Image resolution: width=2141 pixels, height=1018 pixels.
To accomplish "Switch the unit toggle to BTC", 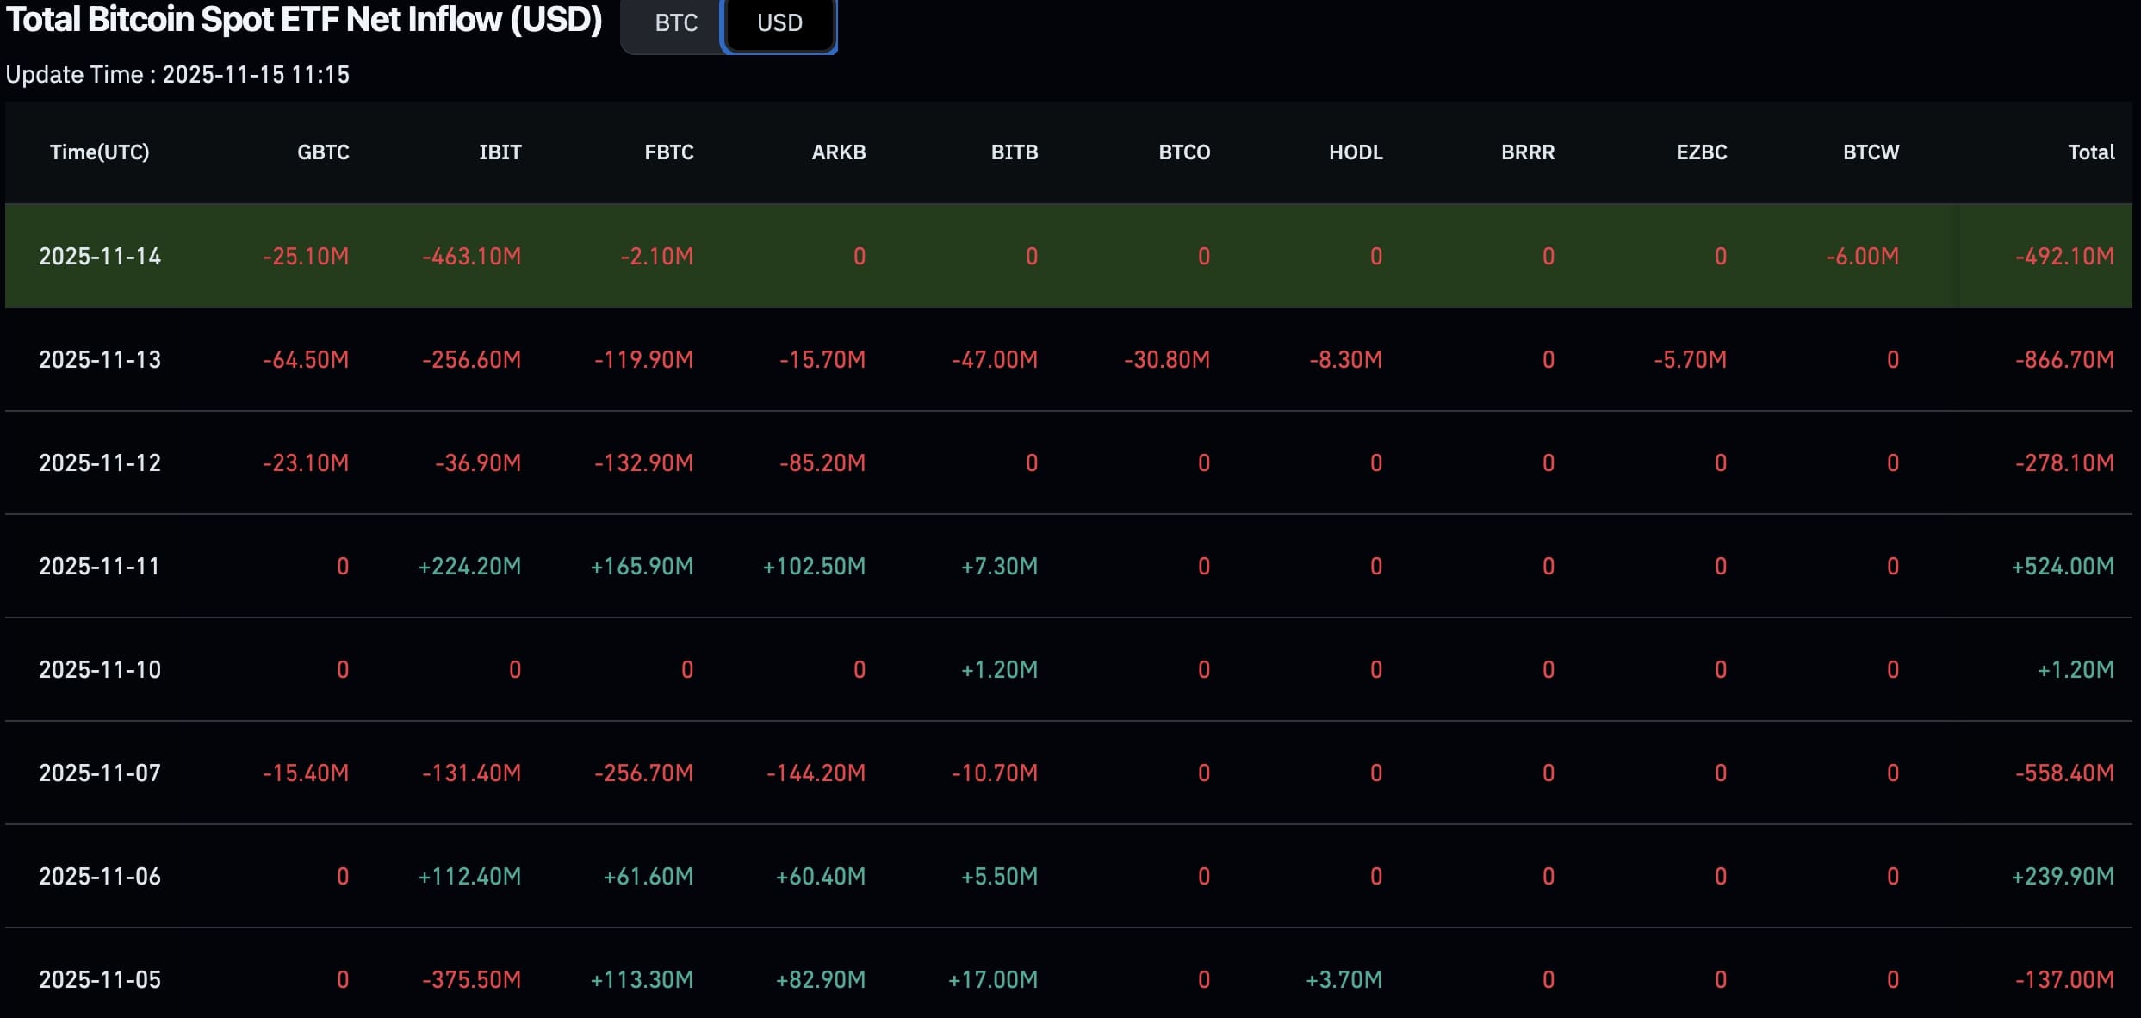I will point(675,23).
